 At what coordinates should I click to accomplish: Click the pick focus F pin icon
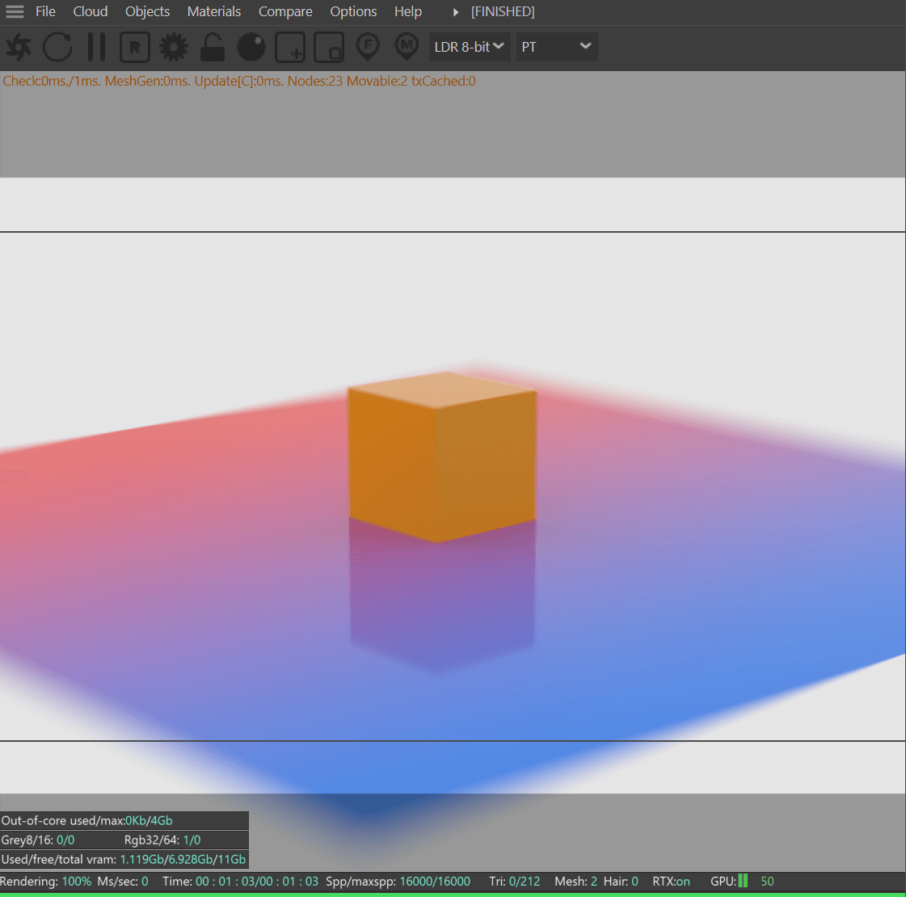[368, 47]
